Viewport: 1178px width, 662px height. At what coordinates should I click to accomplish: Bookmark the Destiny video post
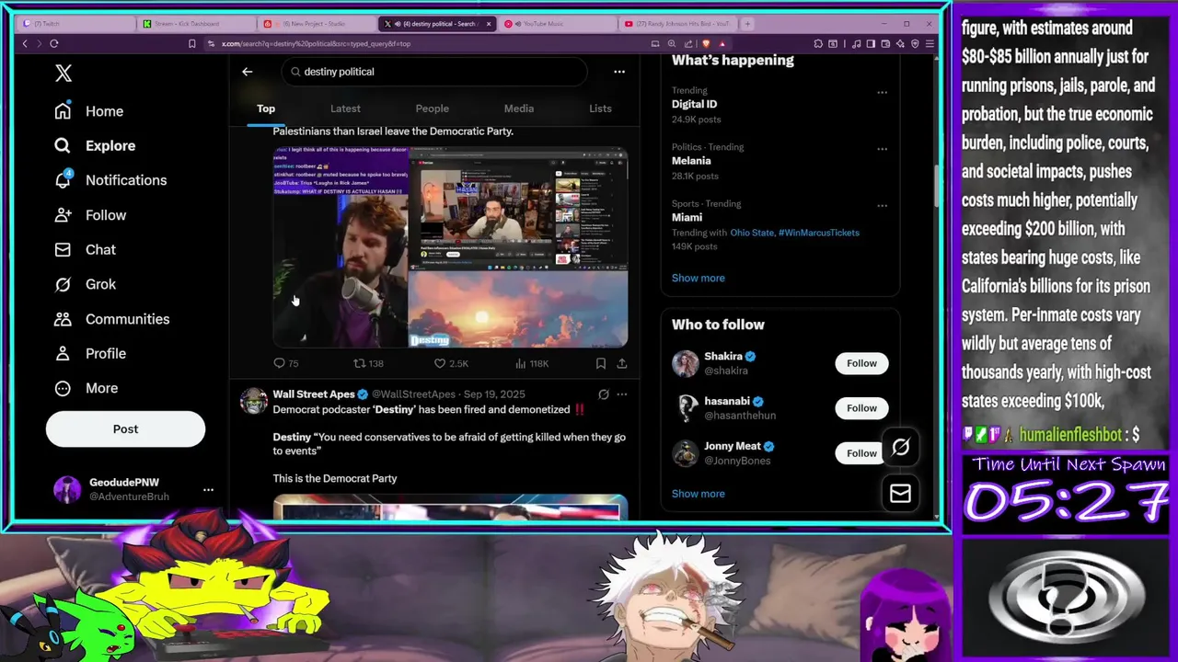[601, 363]
